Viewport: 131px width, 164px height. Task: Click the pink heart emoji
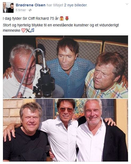(x=23, y=30)
